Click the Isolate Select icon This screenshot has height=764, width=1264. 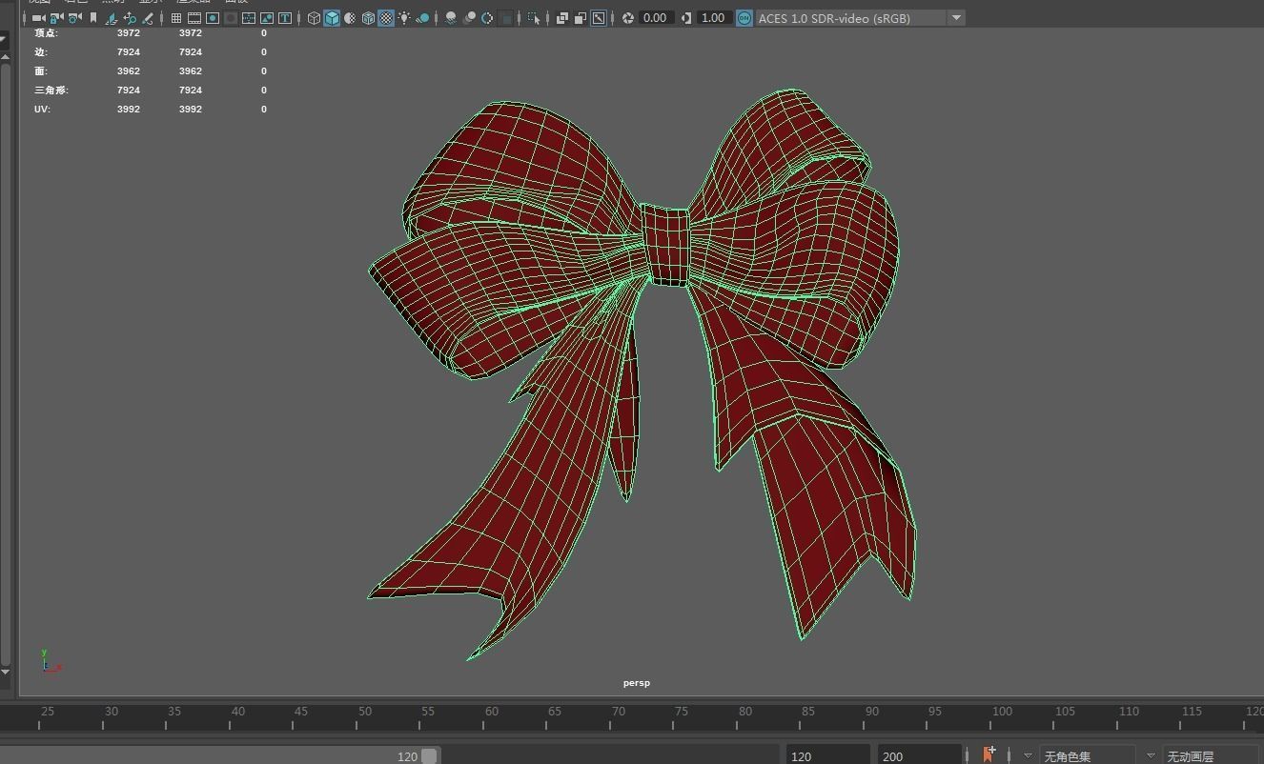[x=534, y=18]
